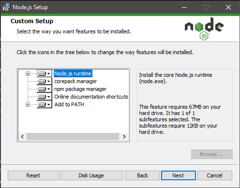Click the Reset button
Screen dimensions: 240x188
tap(33, 175)
